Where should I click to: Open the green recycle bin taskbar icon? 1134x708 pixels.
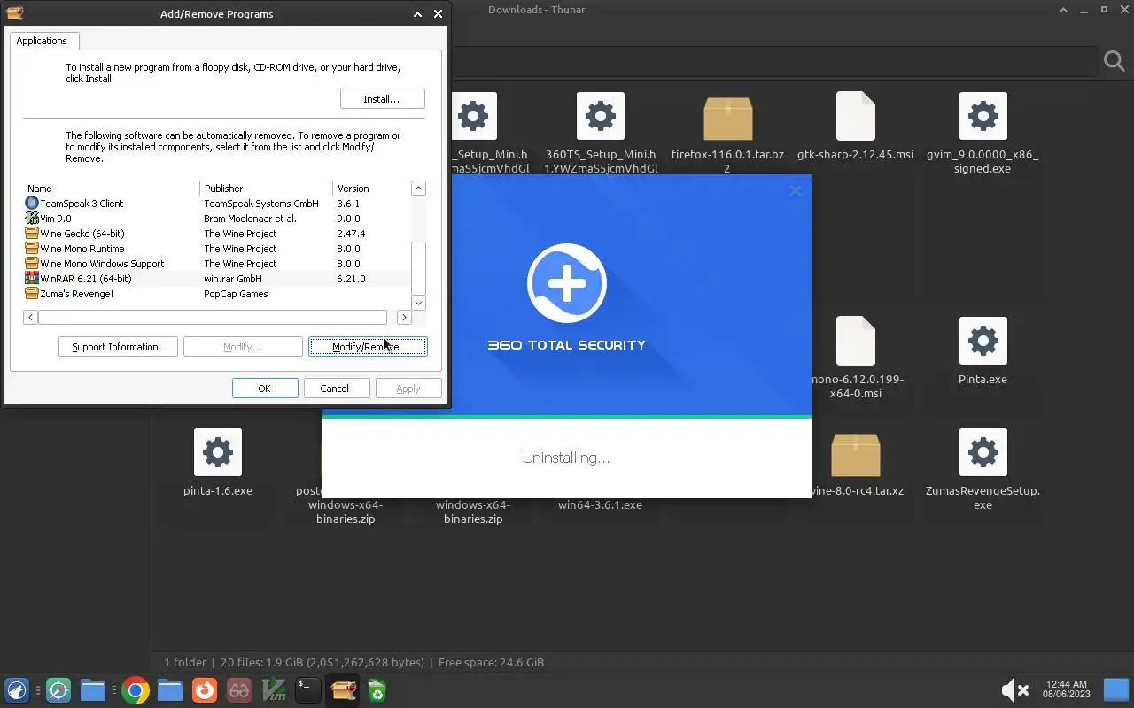click(x=377, y=690)
